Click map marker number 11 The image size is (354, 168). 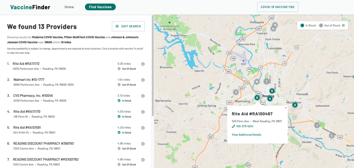235,92
